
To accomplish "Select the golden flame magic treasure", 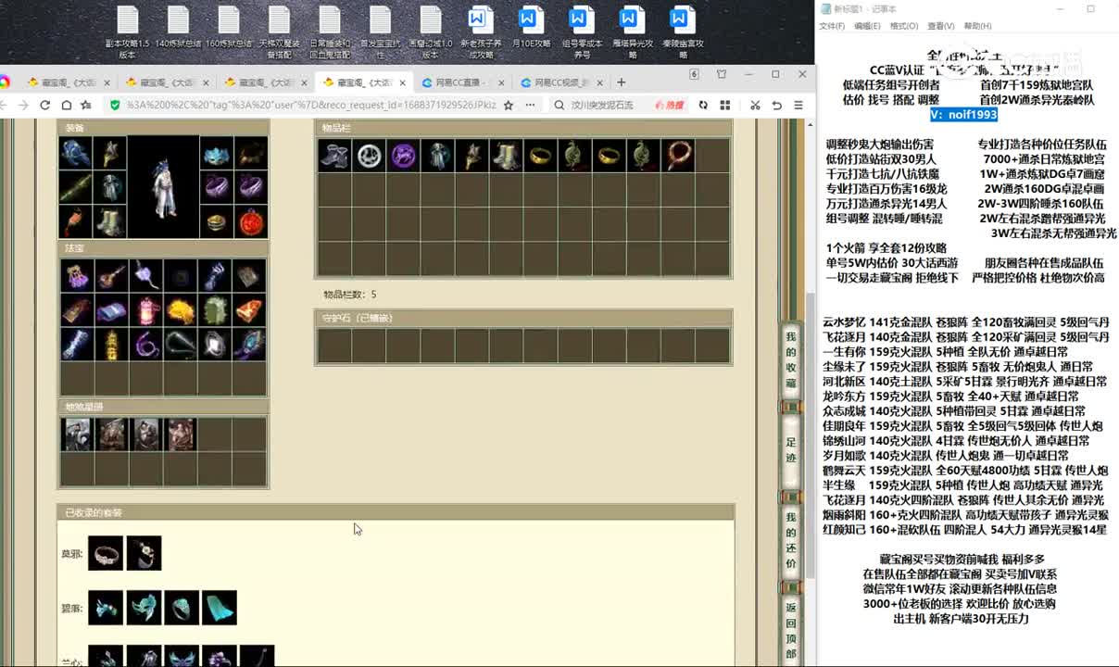I will [181, 310].
